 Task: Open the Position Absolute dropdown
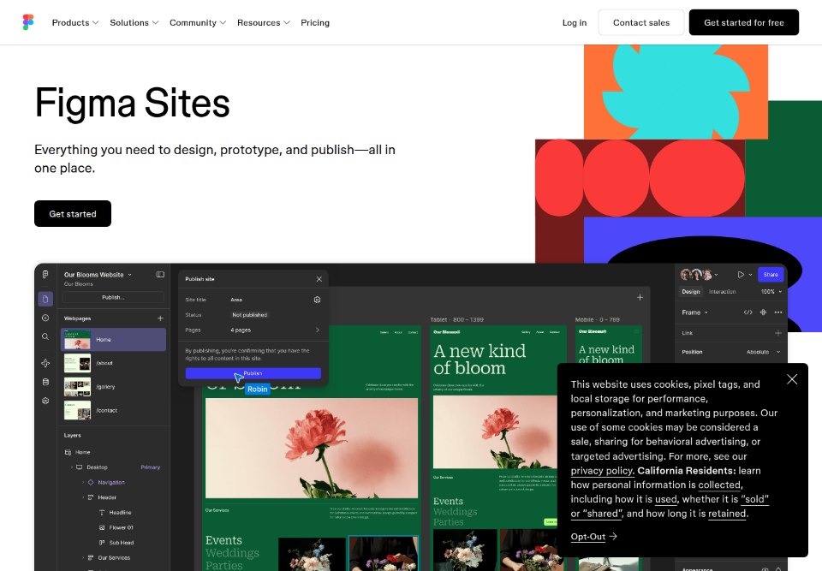point(763,352)
